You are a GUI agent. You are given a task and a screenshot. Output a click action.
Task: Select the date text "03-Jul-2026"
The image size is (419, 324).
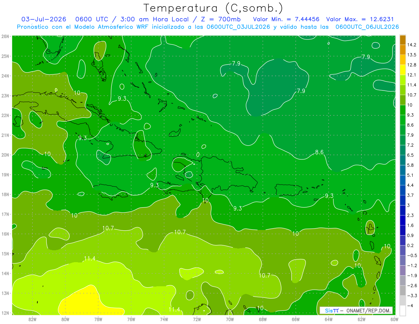44,19
